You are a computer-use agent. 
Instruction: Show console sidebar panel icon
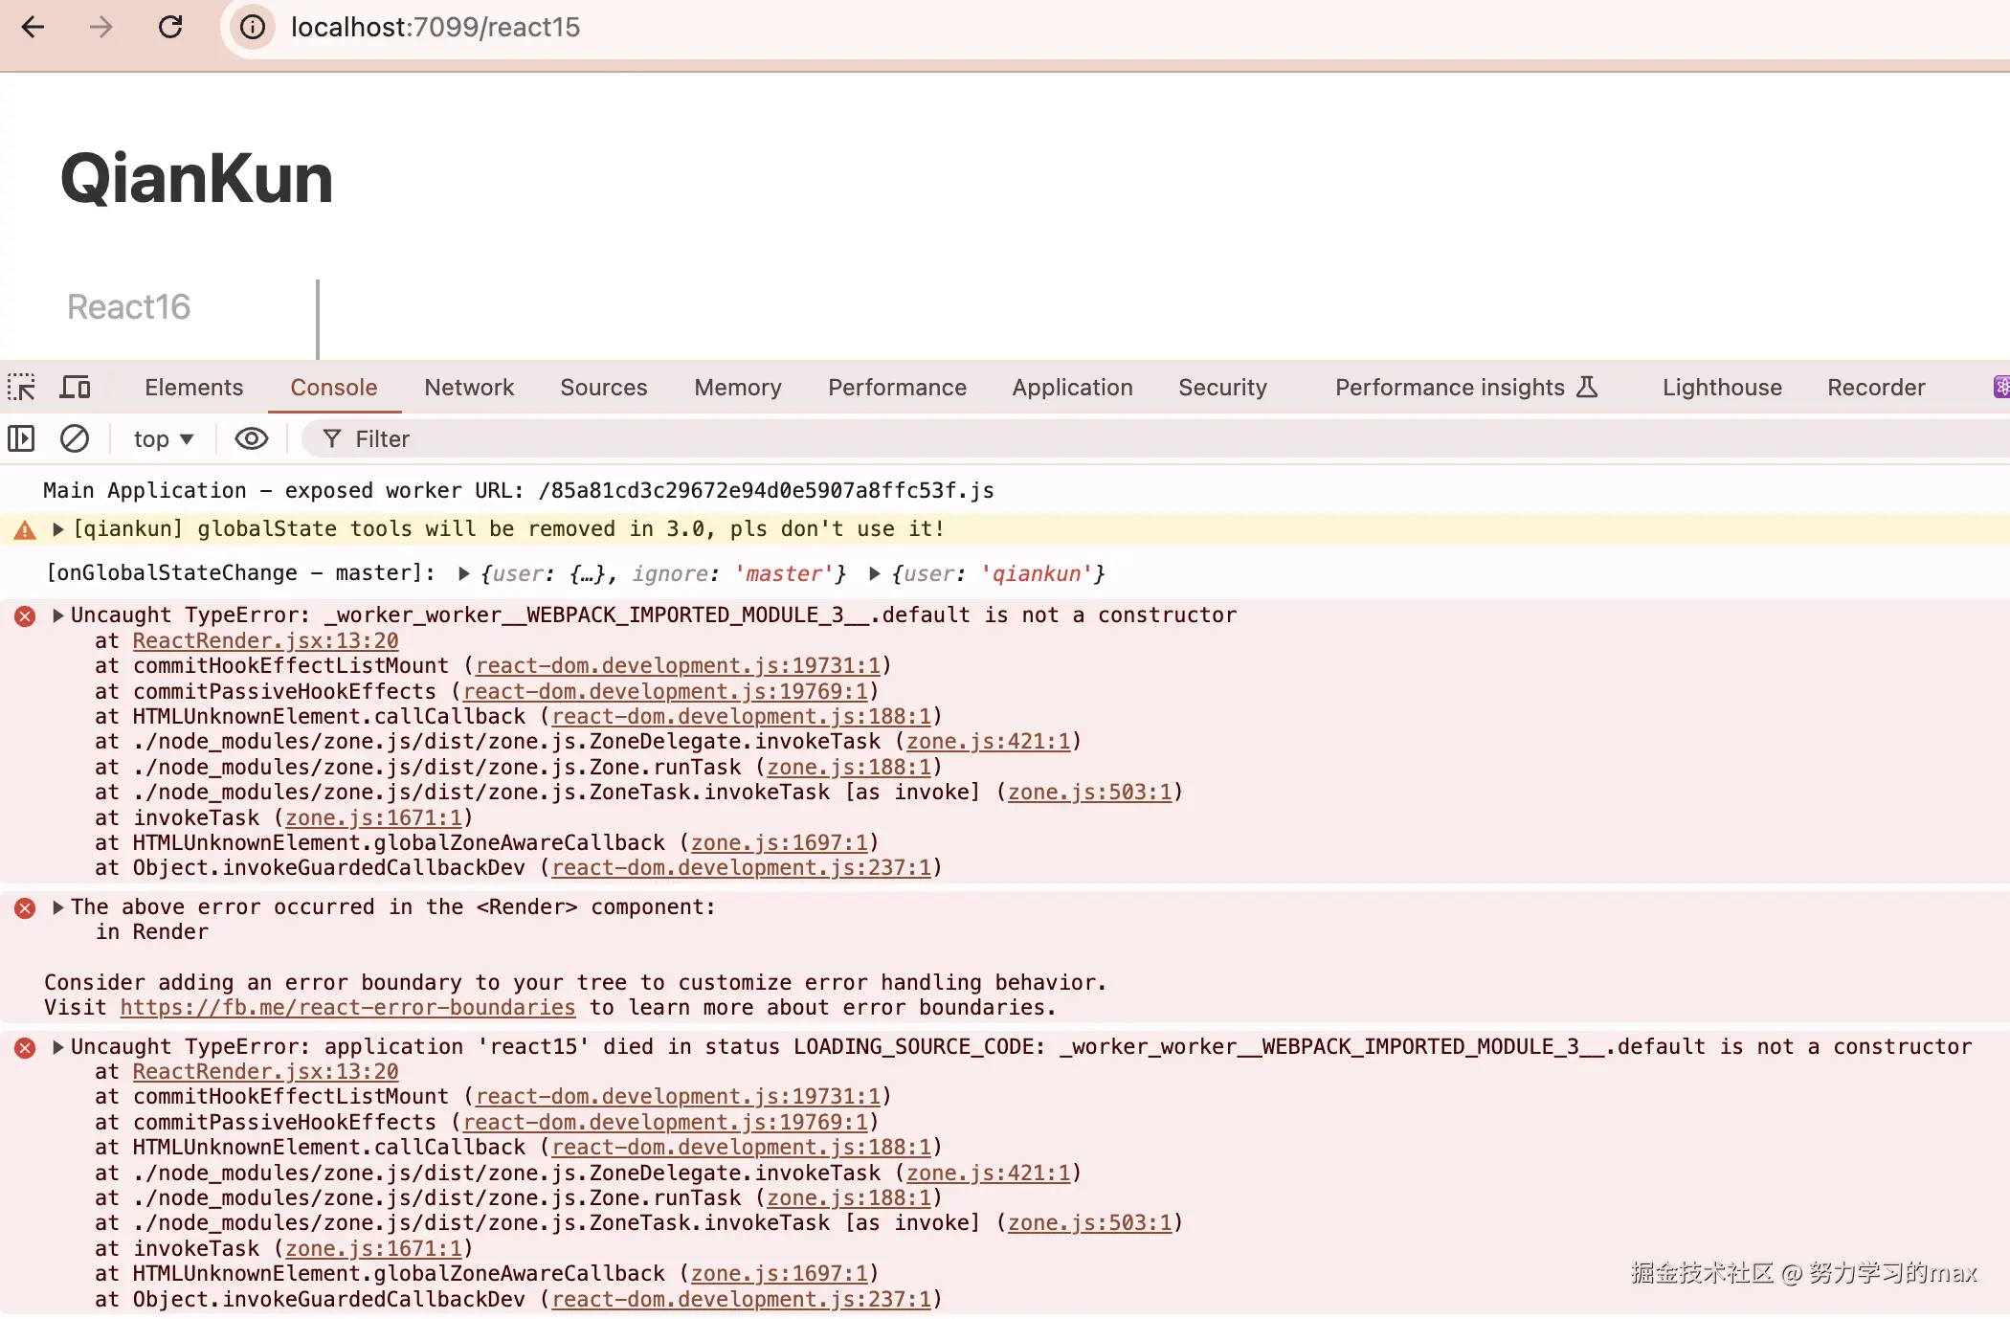point(21,439)
